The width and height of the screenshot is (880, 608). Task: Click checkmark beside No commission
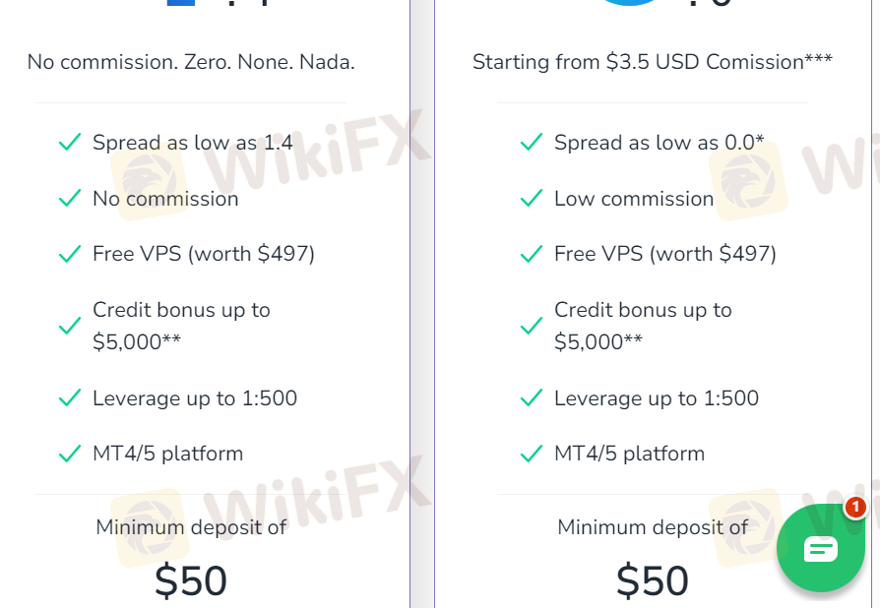click(70, 198)
